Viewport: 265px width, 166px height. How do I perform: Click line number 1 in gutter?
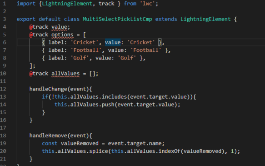tap(5, 4)
